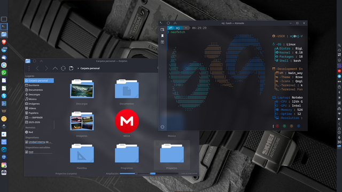This screenshot has height=192, width=342.
Task: Go up to parent folder in Dolphin
Action: [x=55, y=68]
